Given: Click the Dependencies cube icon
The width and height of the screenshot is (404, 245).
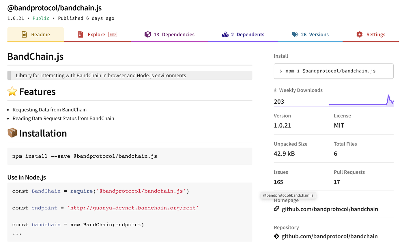Looking at the screenshot, I should [148, 35].
